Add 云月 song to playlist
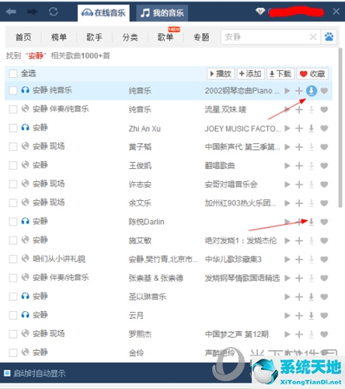 click(x=299, y=315)
